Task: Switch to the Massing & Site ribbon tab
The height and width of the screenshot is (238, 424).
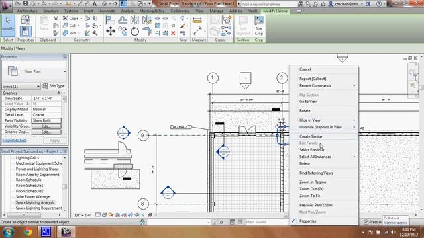Action: tap(152, 11)
